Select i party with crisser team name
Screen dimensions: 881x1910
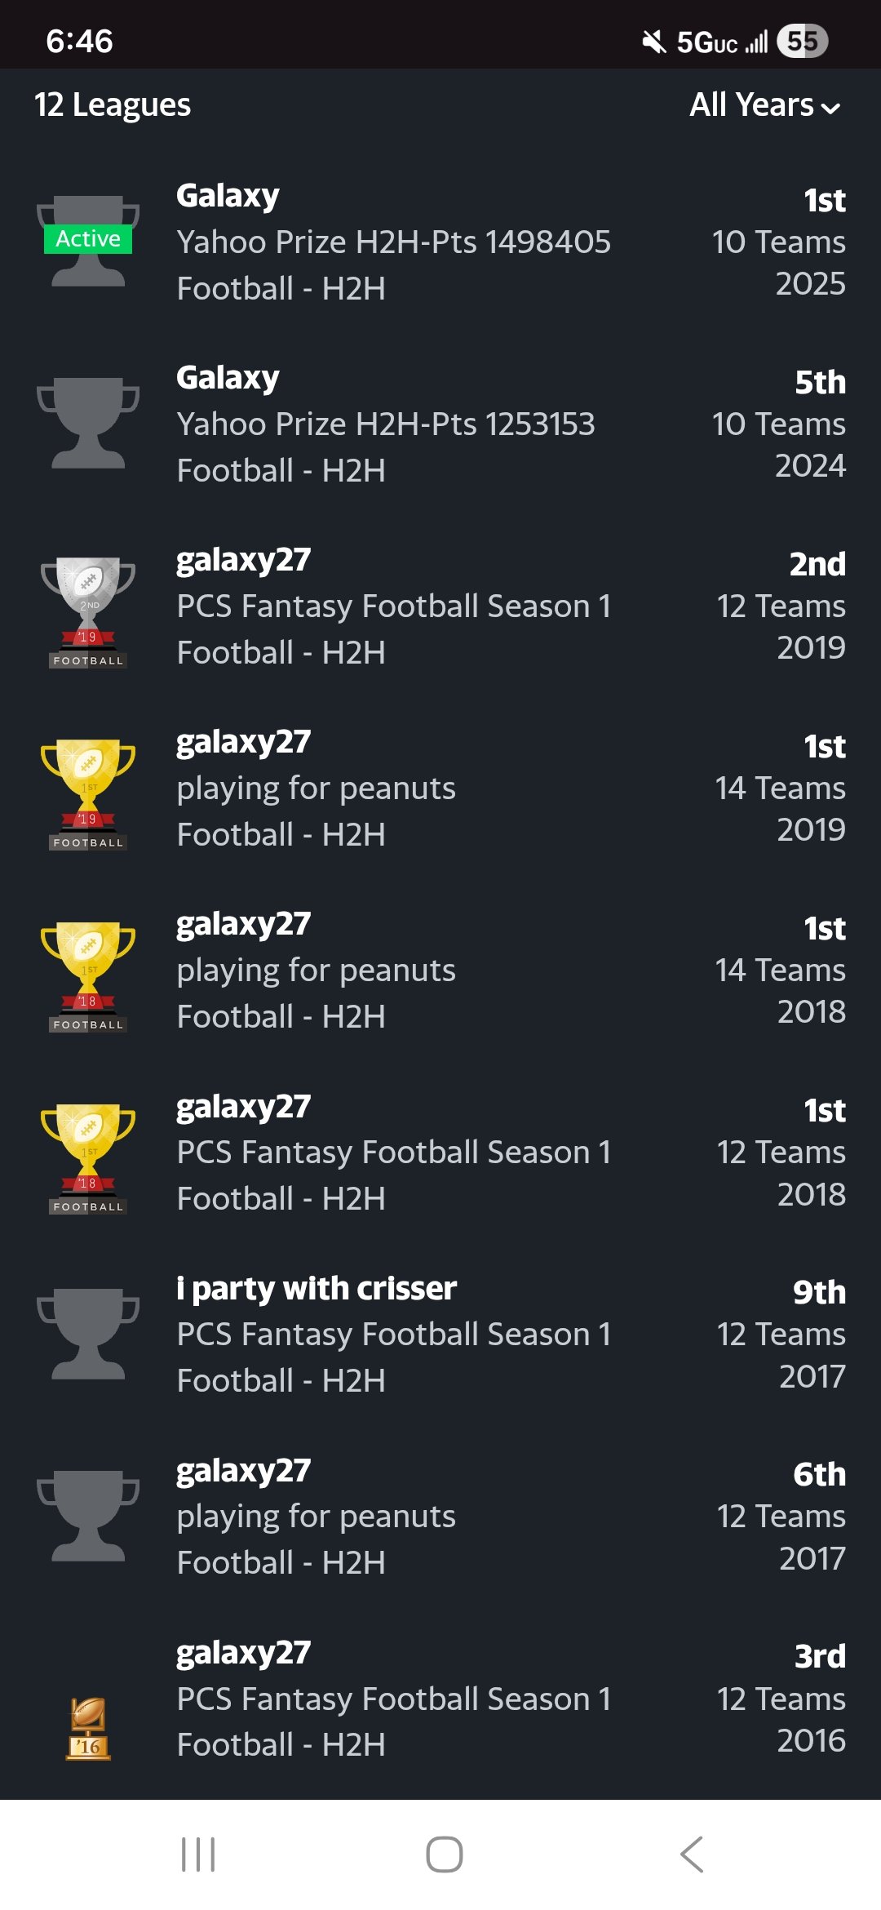[x=317, y=1289]
